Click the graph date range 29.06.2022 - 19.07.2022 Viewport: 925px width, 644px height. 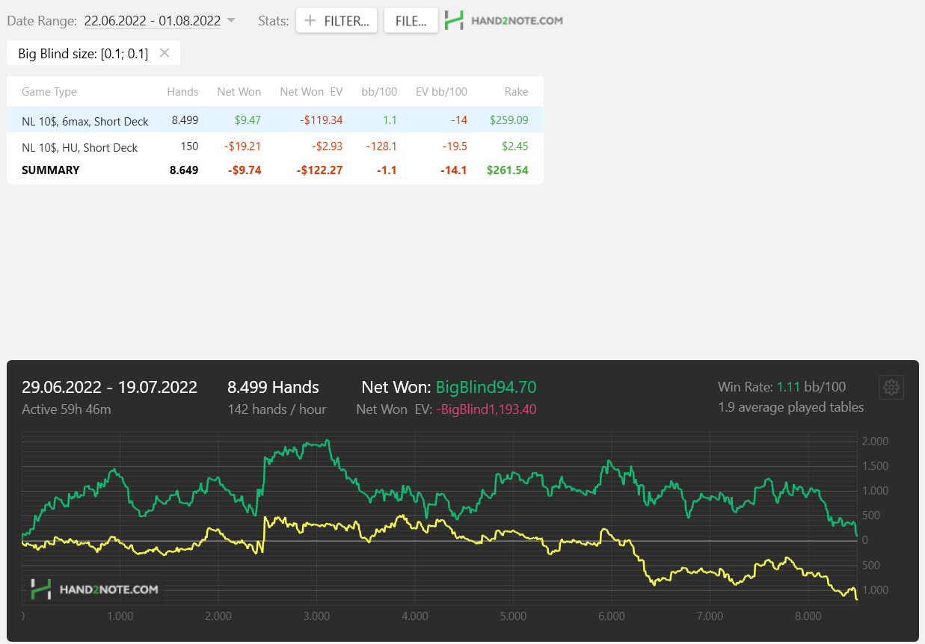click(109, 387)
